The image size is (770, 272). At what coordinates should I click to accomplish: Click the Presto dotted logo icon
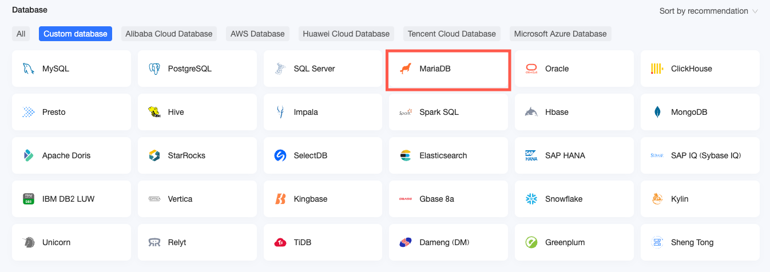pyautogui.click(x=28, y=112)
